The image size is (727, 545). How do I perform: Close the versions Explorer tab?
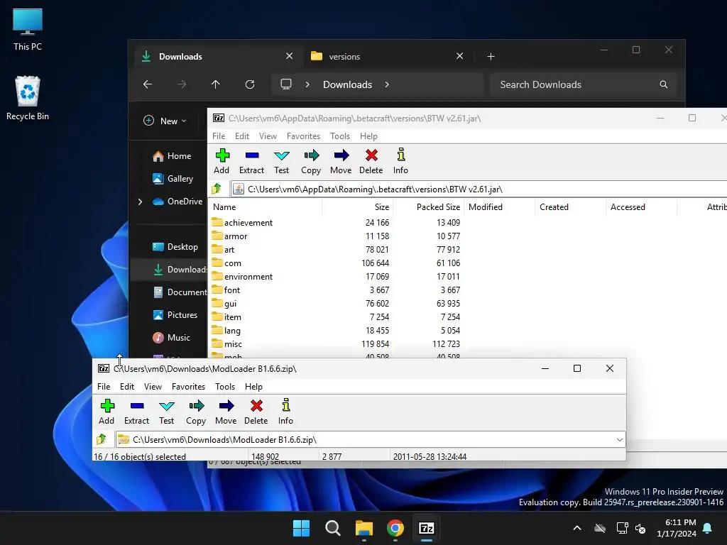[x=459, y=56]
